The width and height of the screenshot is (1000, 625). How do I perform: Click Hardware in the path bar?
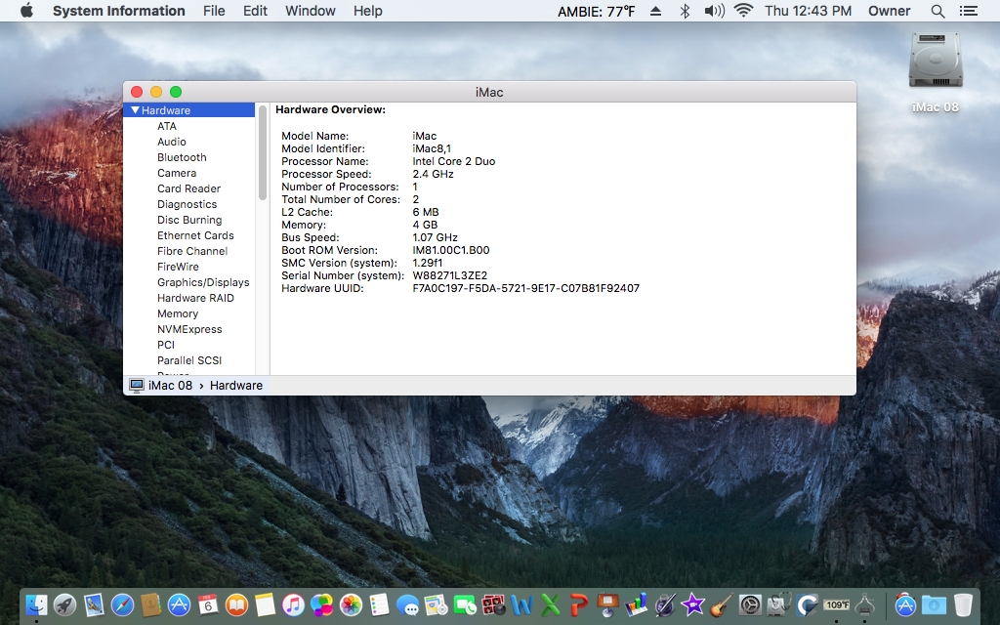[x=236, y=385]
